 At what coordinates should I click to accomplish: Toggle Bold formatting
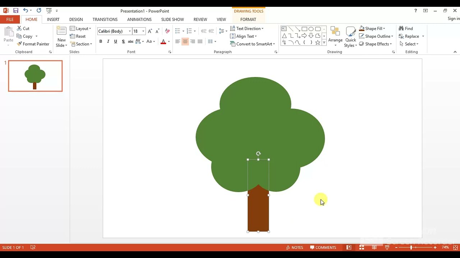101,42
